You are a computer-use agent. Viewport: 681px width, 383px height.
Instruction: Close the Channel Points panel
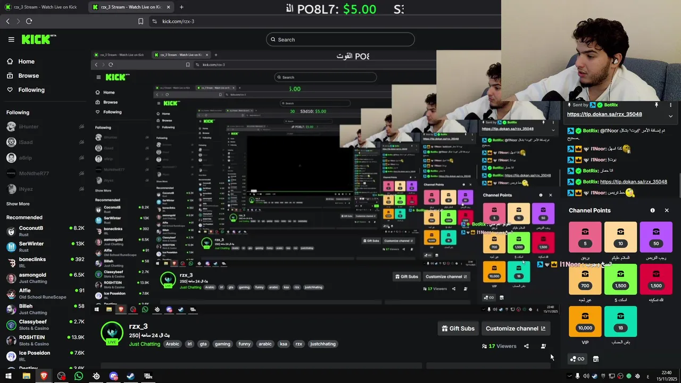(x=667, y=211)
